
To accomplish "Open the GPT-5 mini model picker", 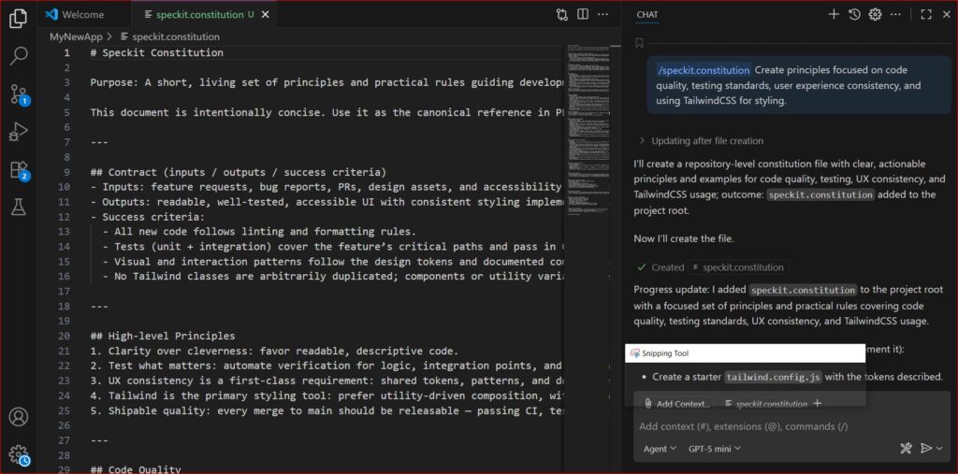I will coord(715,449).
